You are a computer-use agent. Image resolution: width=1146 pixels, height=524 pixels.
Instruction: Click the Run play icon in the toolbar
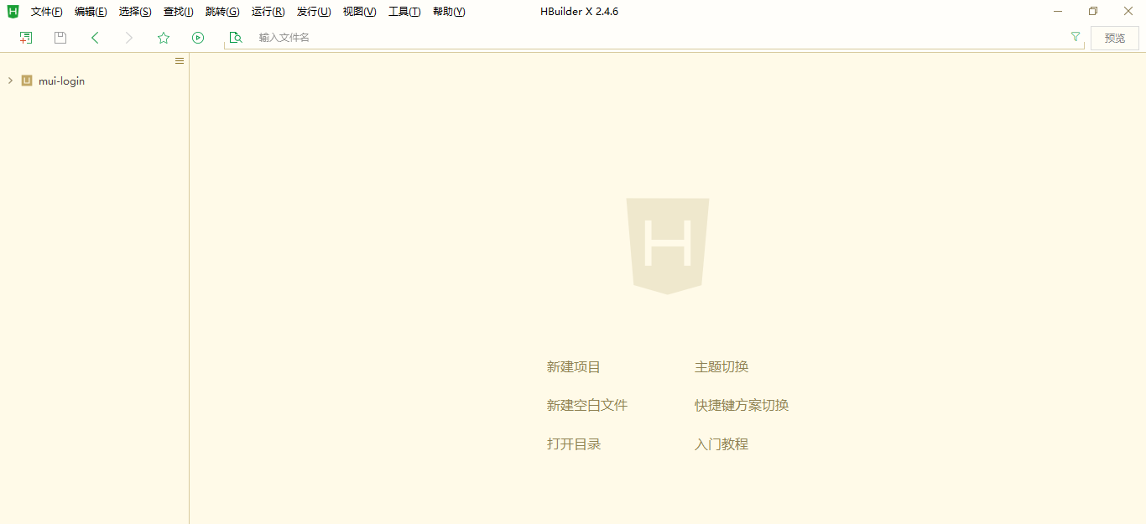197,37
